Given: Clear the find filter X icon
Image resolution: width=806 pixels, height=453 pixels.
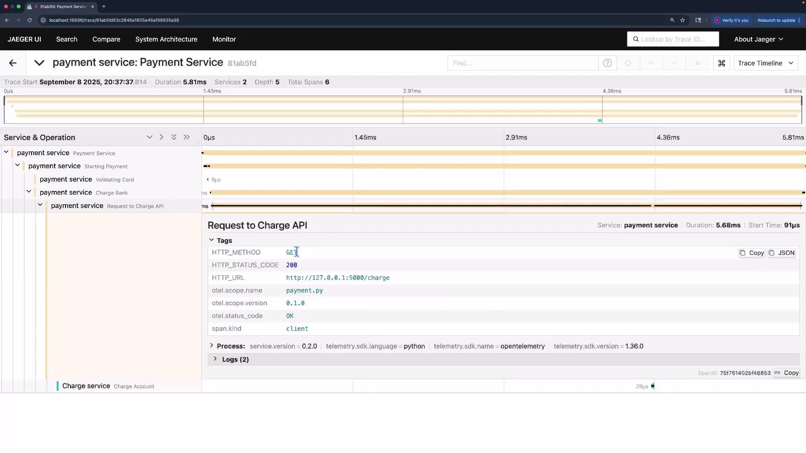Looking at the screenshot, I should click(698, 63).
